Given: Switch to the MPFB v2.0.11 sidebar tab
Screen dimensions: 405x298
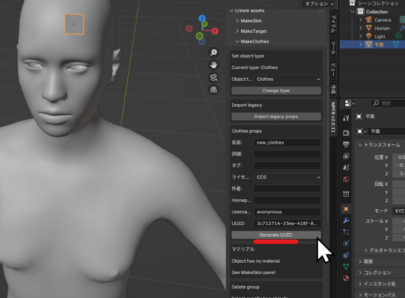Looking at the screenshot, I should coord(333,118).
